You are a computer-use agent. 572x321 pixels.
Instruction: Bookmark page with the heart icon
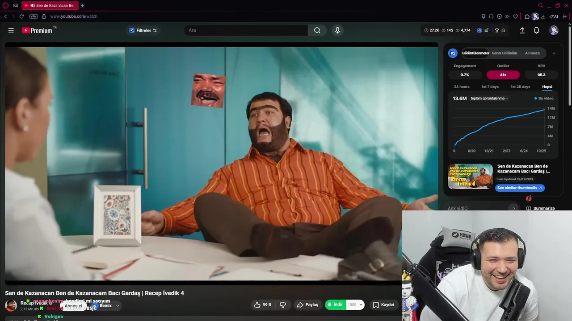click(x=515, y=16)
